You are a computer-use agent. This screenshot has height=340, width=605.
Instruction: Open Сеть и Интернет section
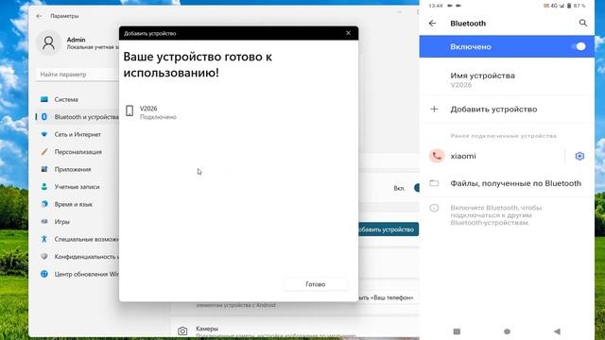(78, 134)
